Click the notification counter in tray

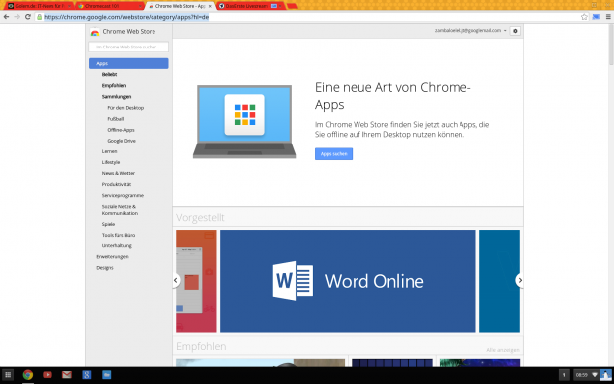[564, 375]
